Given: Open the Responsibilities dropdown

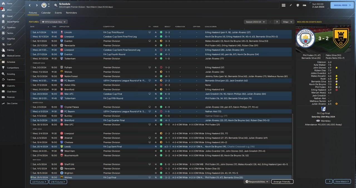Looking at the screenshot, I should point(257,182).
